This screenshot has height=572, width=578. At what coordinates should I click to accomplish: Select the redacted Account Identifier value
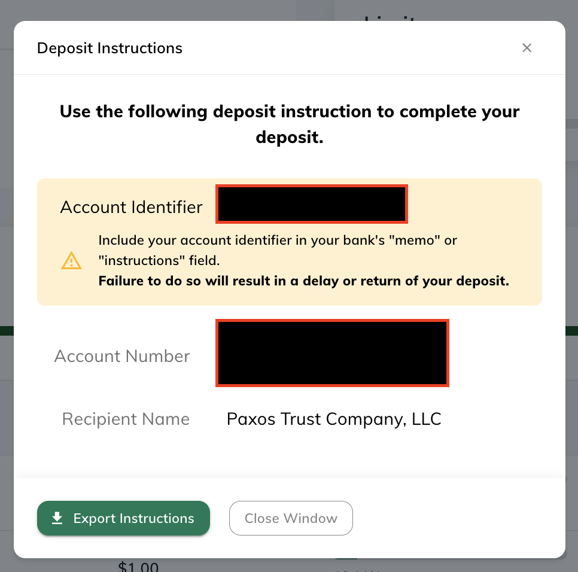[x=312, y=204]
